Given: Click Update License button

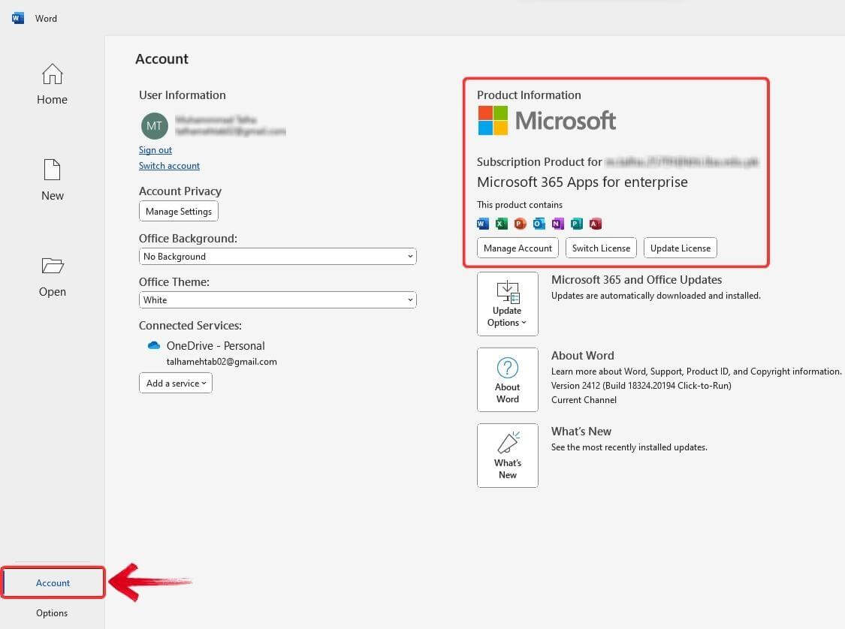Looking at the screenshot, I should 680,248.
